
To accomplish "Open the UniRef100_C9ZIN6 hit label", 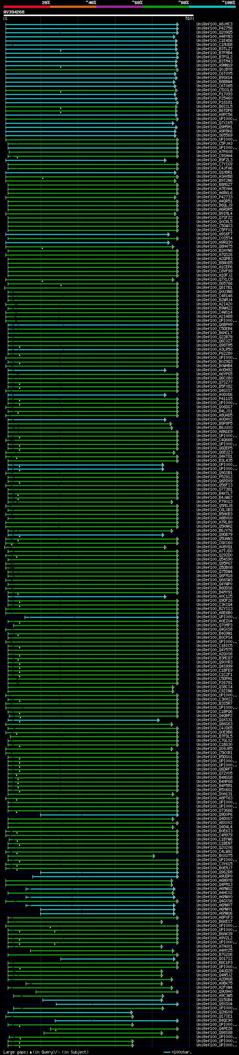I will point(214,691).
